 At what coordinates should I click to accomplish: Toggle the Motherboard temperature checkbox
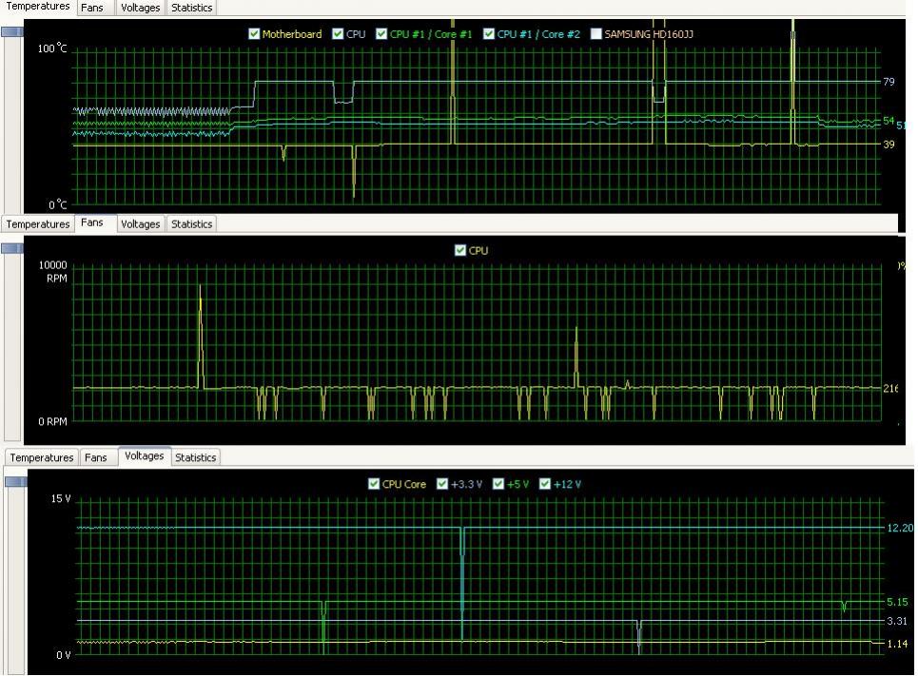point(254,34)
